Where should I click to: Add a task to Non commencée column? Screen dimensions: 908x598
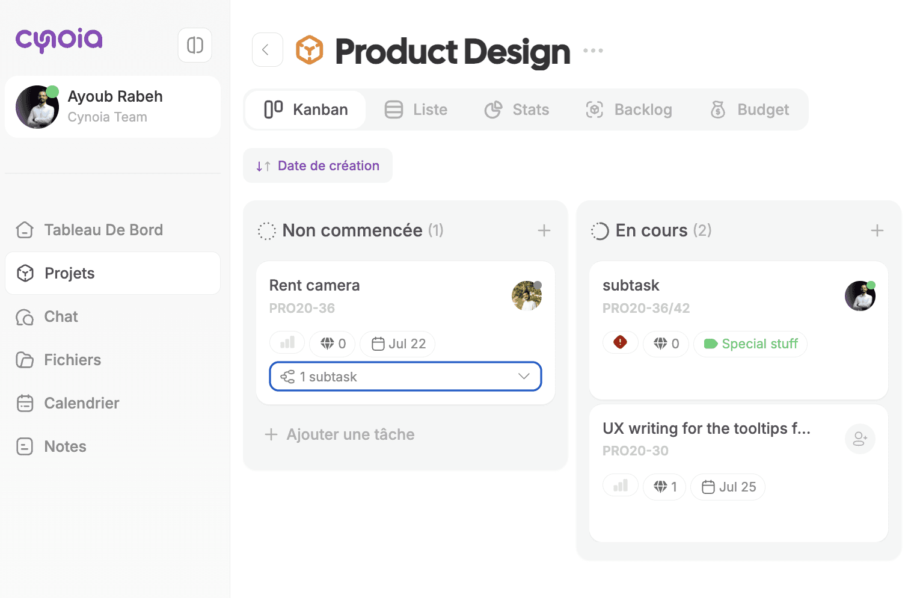[544, 230]
